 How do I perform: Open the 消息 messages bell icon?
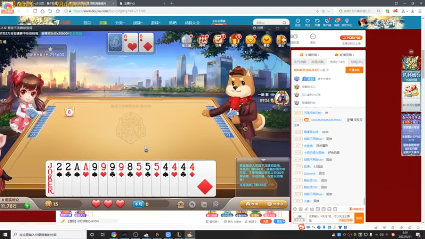click(x=337, y=22)
